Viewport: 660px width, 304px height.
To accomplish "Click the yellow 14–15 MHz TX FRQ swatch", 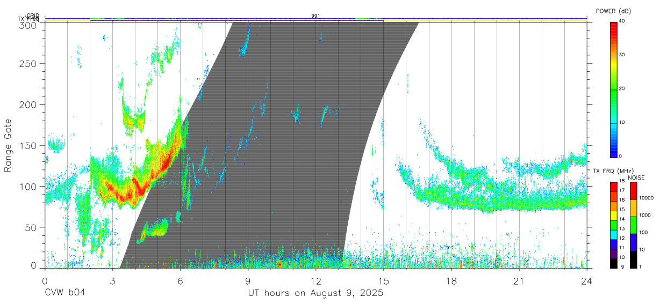I will pyautogui.click(x=613, y=214).
